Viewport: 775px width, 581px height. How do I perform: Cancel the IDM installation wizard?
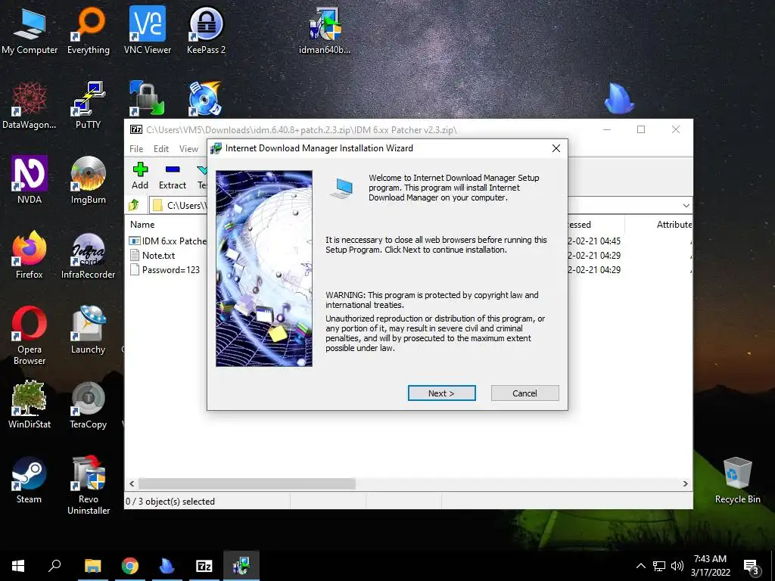[524, 393]
